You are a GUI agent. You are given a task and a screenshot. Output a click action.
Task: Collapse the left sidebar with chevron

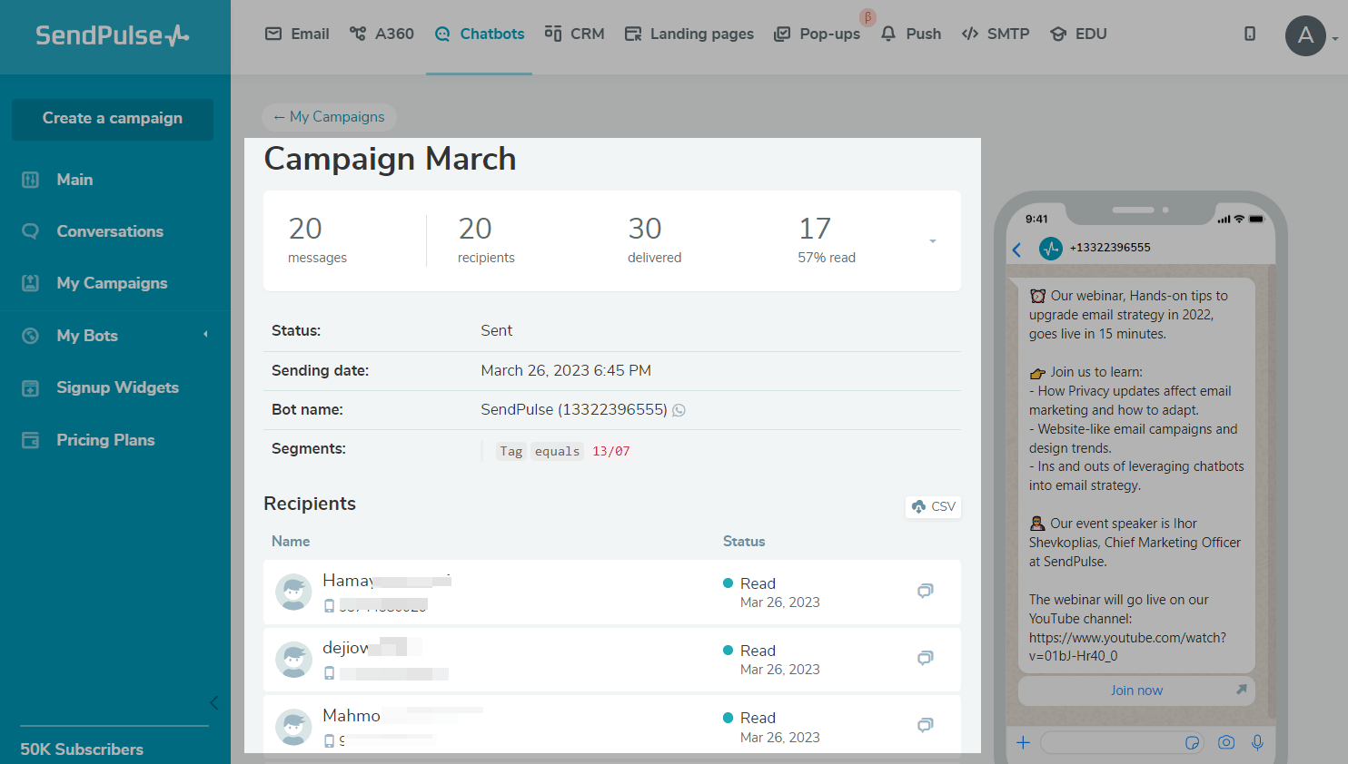(x=213, y=702)
